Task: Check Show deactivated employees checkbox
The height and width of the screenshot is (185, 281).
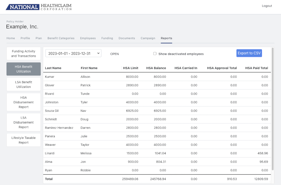Action: 155,54
